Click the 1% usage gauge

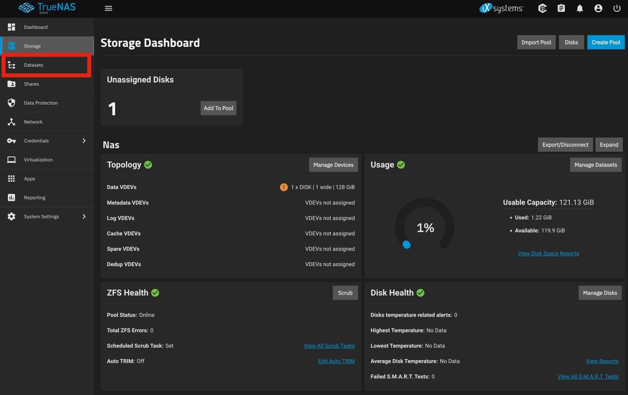coord(425,228)
